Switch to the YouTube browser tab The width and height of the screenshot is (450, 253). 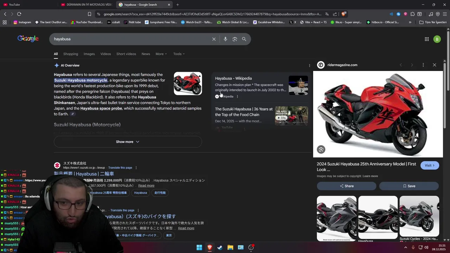pos(28,5)
